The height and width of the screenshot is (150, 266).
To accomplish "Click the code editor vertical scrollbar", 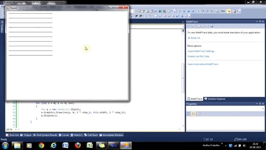I will click(x=183, y=78).
